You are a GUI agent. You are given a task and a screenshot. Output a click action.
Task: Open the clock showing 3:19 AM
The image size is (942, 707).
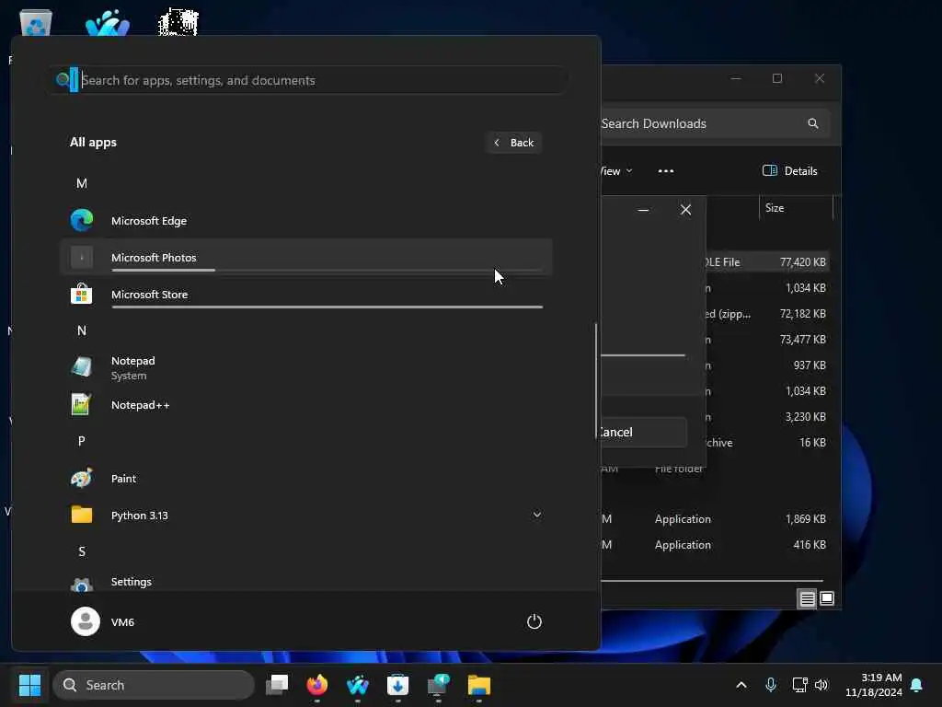point(874,685)
